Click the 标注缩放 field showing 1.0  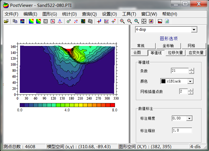click(x=182, y=130)
